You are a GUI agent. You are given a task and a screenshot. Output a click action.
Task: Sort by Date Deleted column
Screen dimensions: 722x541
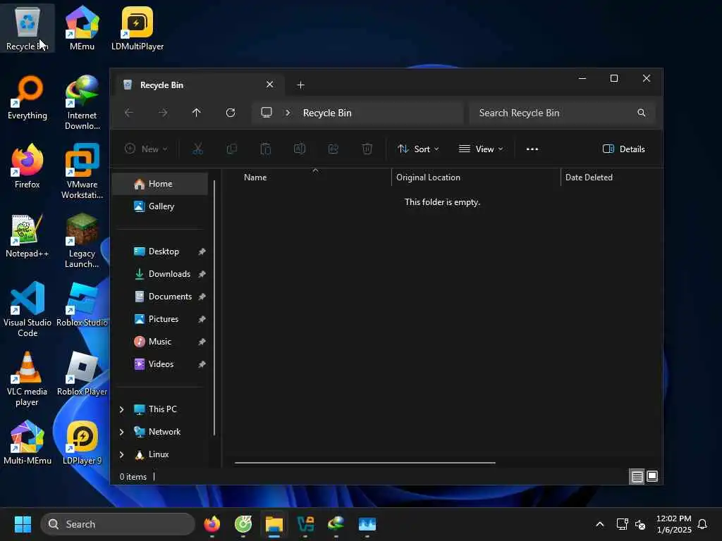pos(611,178)
